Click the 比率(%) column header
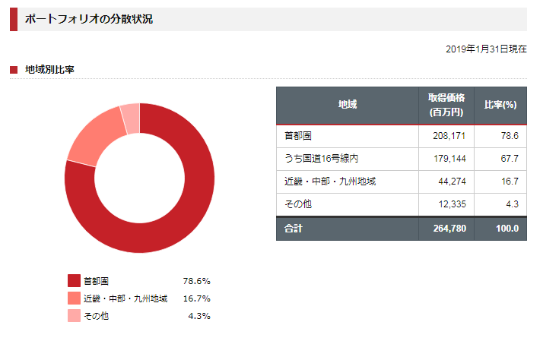 pos(500,105)
